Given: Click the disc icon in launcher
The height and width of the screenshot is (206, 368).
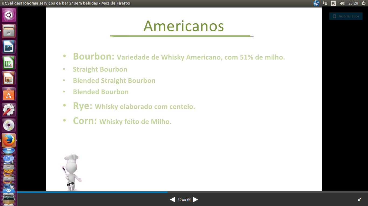Looking at the screenshot, I should pyautogui.click(x=9, y=126).
